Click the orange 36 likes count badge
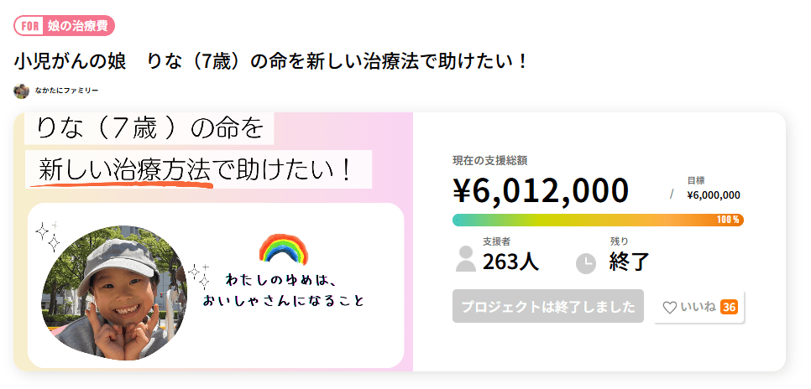The width and height of the screenshot is (811, 389). [729, 307]
